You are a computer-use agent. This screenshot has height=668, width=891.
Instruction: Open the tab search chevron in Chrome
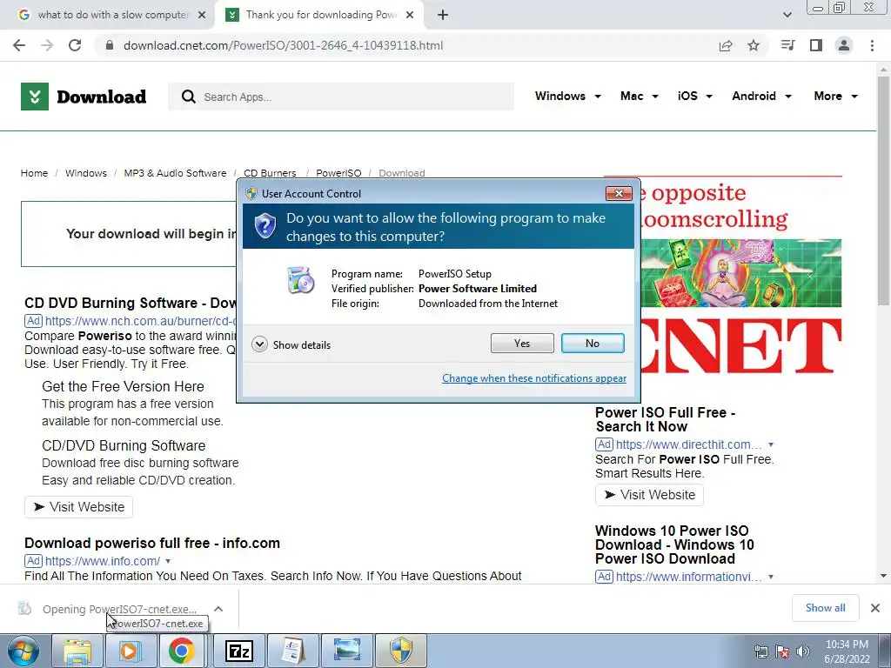coord(787,15)
